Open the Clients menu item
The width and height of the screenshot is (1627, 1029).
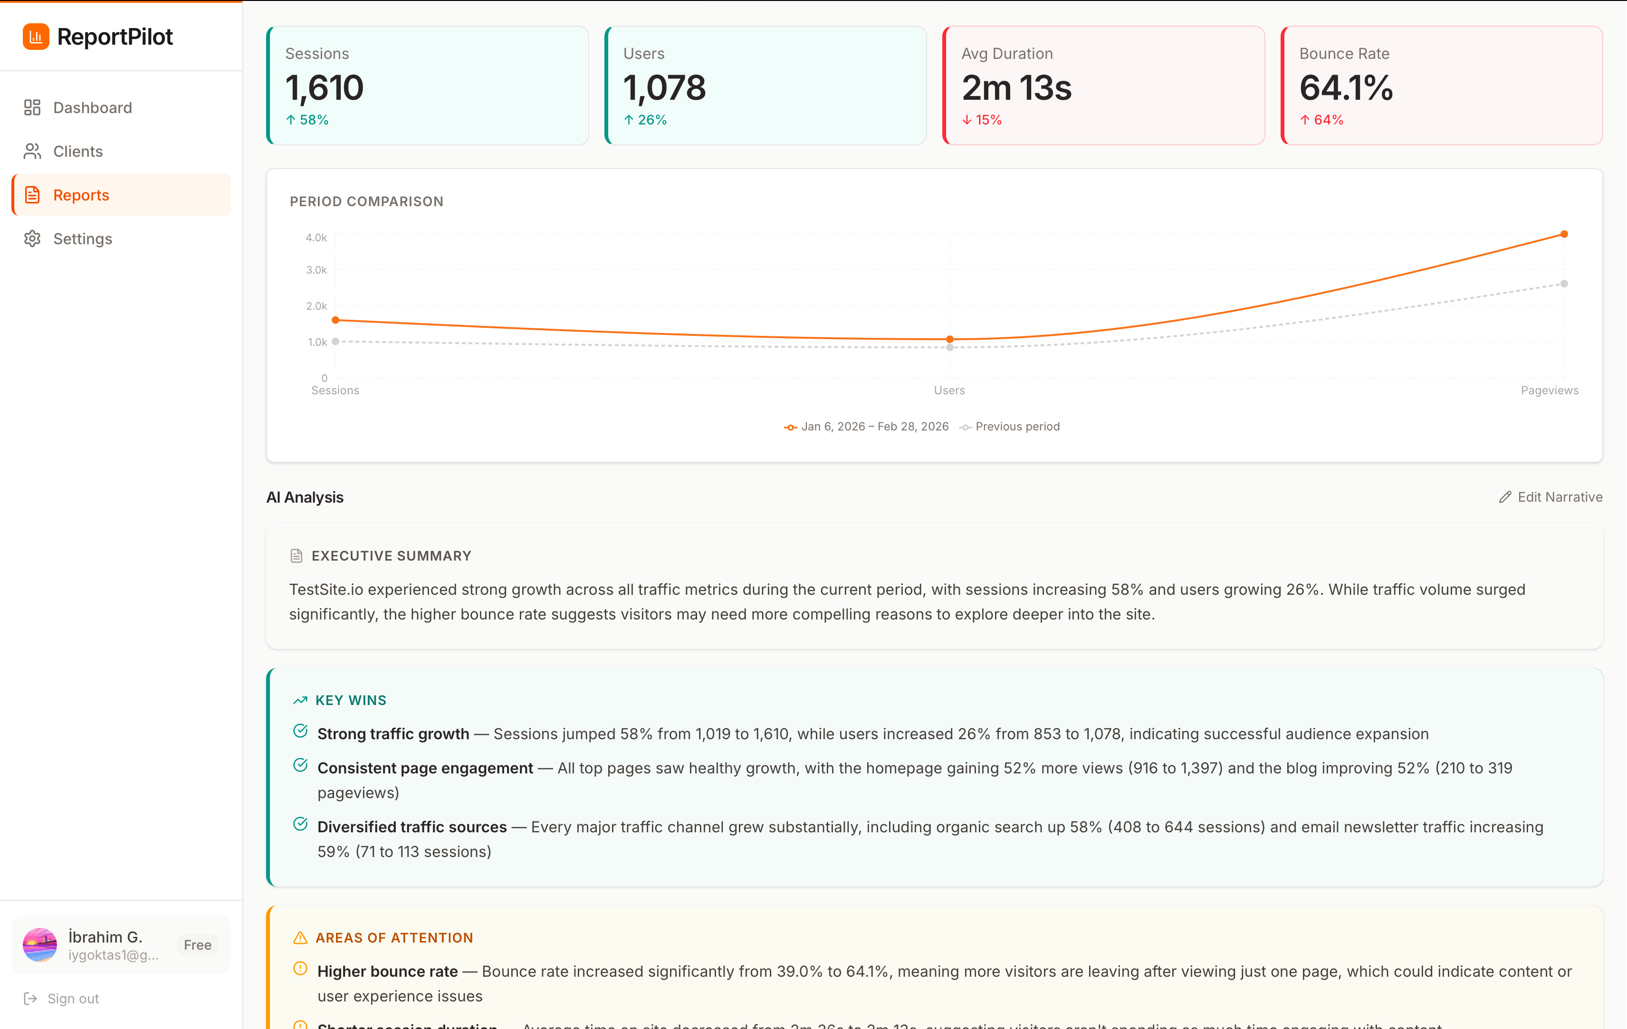pyautogui.click(x=78, y=152)
